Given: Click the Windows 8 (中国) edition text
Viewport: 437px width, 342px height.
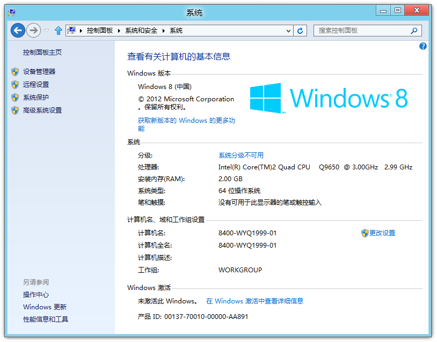Looking at the screenshot, I should (165, 87).
